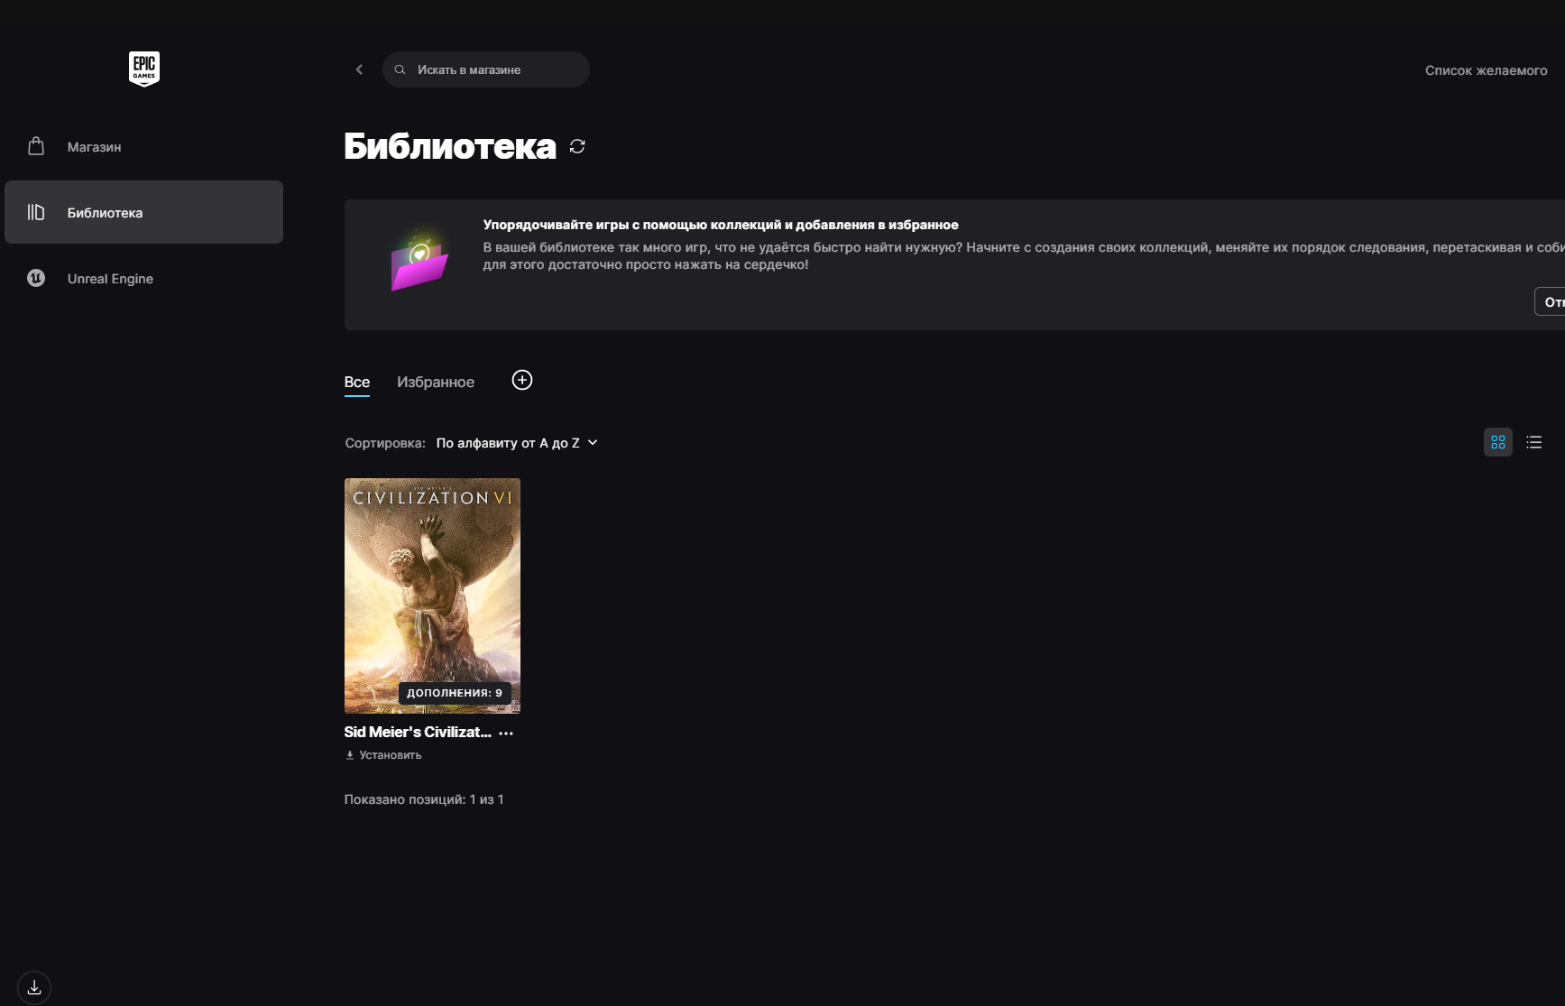Click the Дополнения: 9 add-ons badge
Image resolution: width=1565 pixels, height=1006 pixels.
[x=455, y=693]
